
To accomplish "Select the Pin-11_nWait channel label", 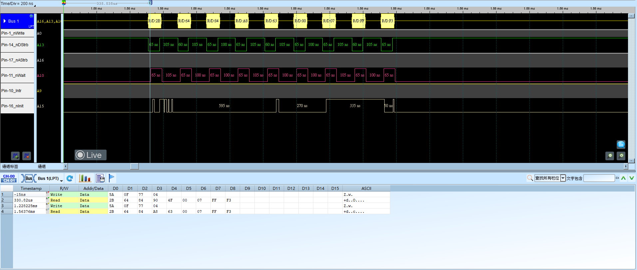I will 17,75.
